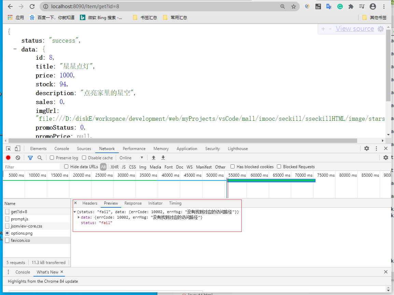Open the zoom magnifier in address bar
The width and height of the screenshot is (394, 295).
283,6
